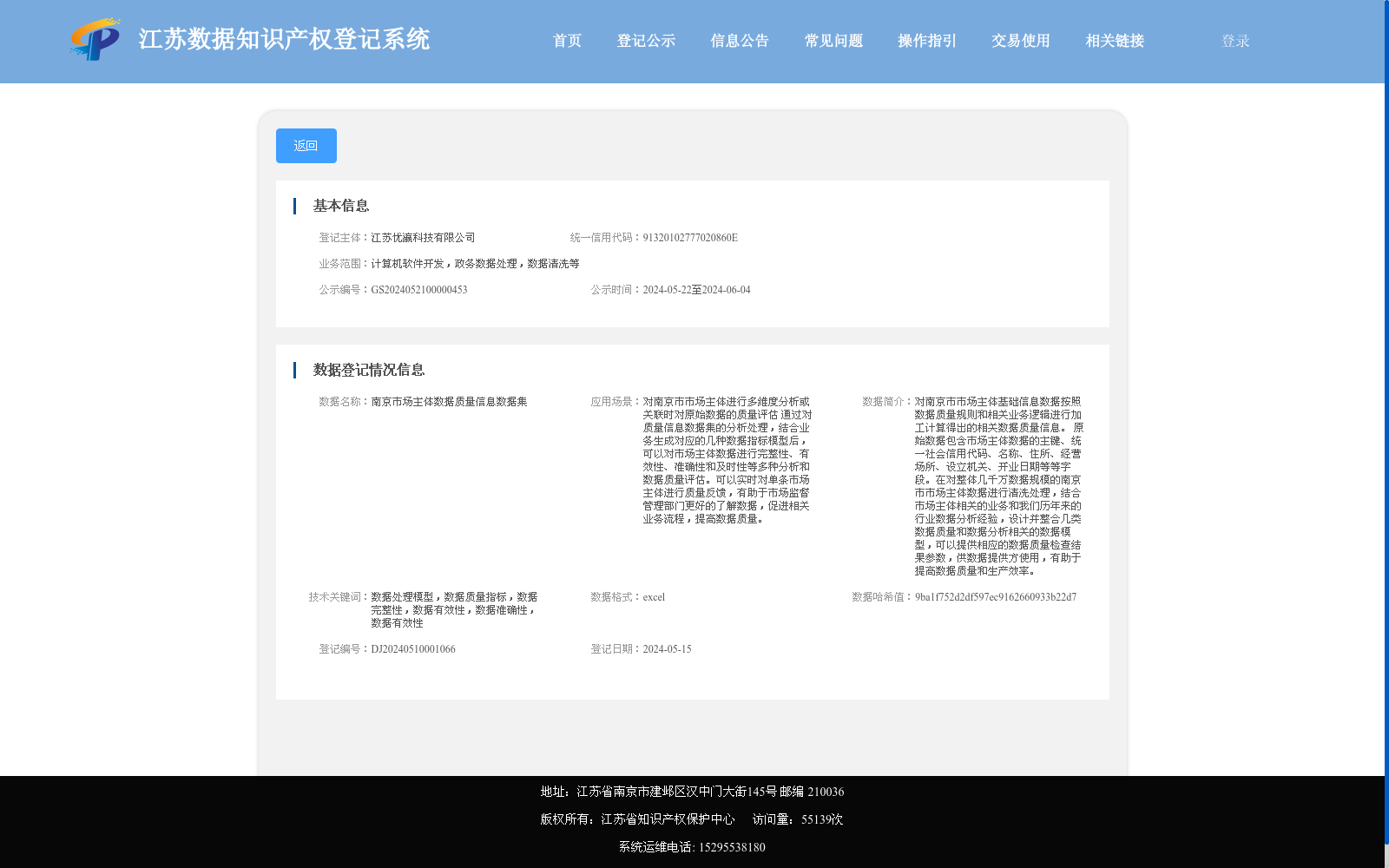Click the support phone 15295538180
1389x868 pixels.
732,847
